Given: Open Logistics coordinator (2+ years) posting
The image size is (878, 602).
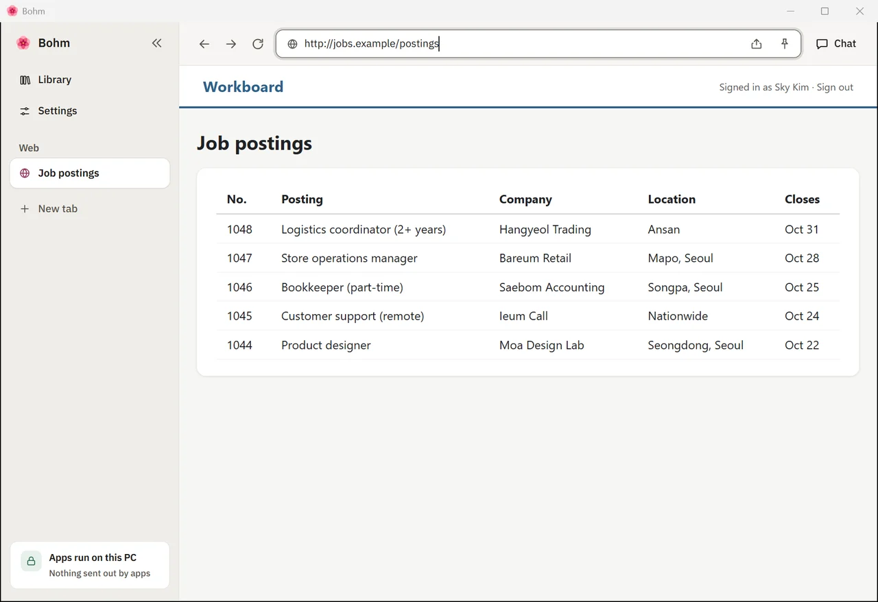Looking at the screenshot, I should (364, 230).
